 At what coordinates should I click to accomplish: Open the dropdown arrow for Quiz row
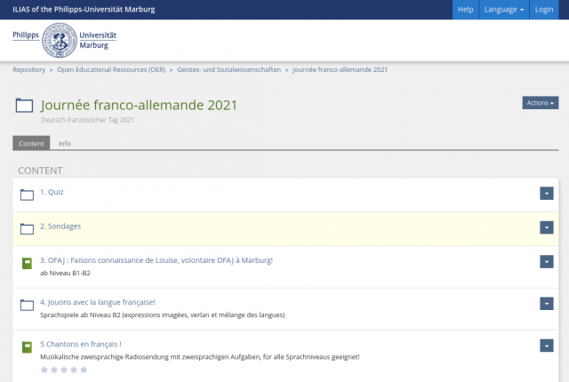coord(547,194)
